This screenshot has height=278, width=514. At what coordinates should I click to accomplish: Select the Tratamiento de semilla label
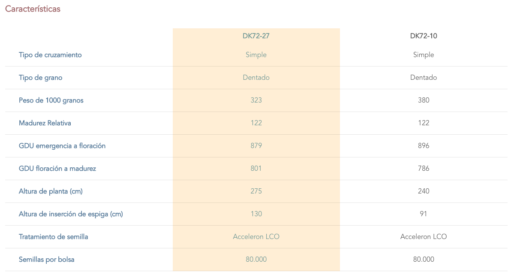pyautogui.click(x=54, y=237)
